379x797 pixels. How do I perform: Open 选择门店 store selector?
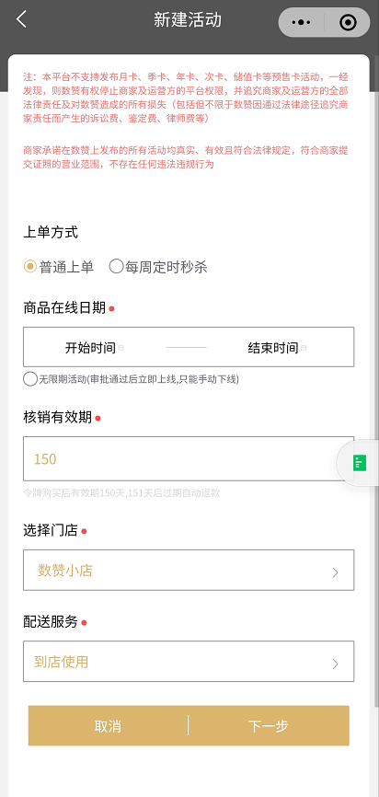tap(189, 570)
